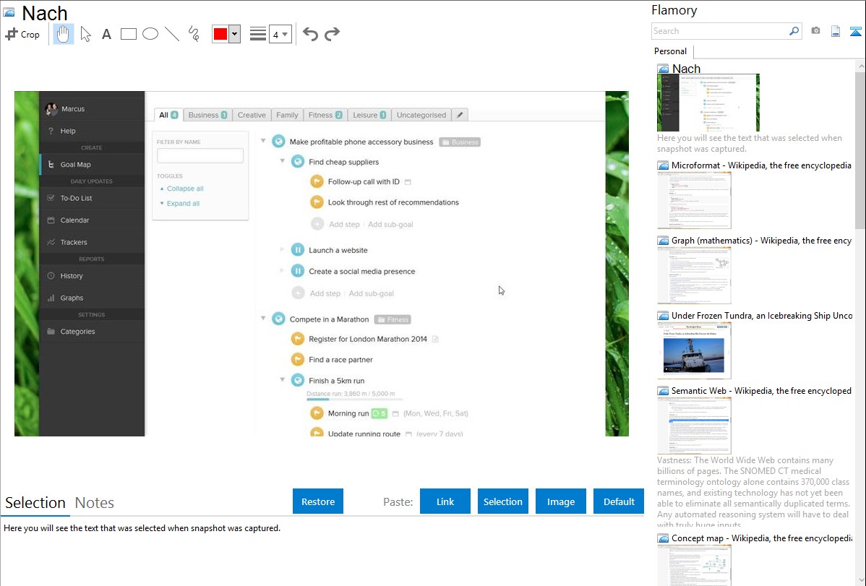
Task: Redo the last edit
Action: coord(332,34)
